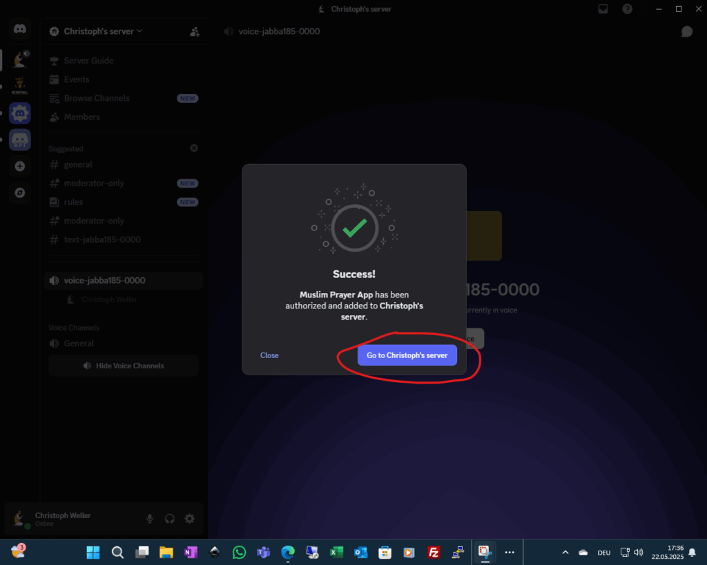Open the Discord help icon

click(627, 9)
